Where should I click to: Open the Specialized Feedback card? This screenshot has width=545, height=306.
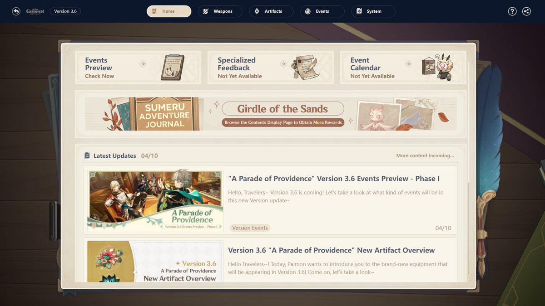[x=271, y=68]
